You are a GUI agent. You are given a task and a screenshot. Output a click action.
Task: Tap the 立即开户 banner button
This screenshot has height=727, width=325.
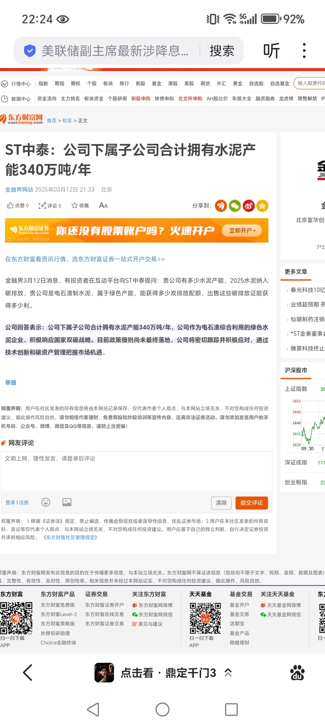pyautogui.click(x=242, y=231)
